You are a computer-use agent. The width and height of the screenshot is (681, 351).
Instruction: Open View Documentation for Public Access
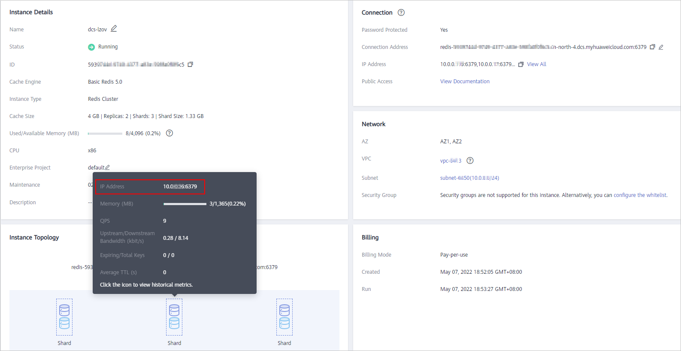click(x=465, y=82)
